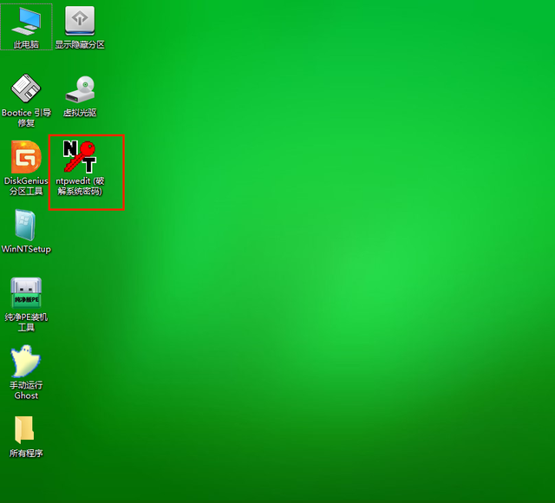Click the 纯净PE装机工具 text label
The width and height of the screenshot is (555, 503).
point(26,322)
